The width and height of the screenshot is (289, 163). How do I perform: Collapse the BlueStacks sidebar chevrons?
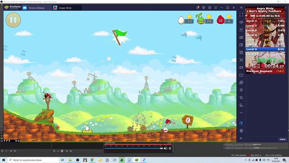point(241,8)
